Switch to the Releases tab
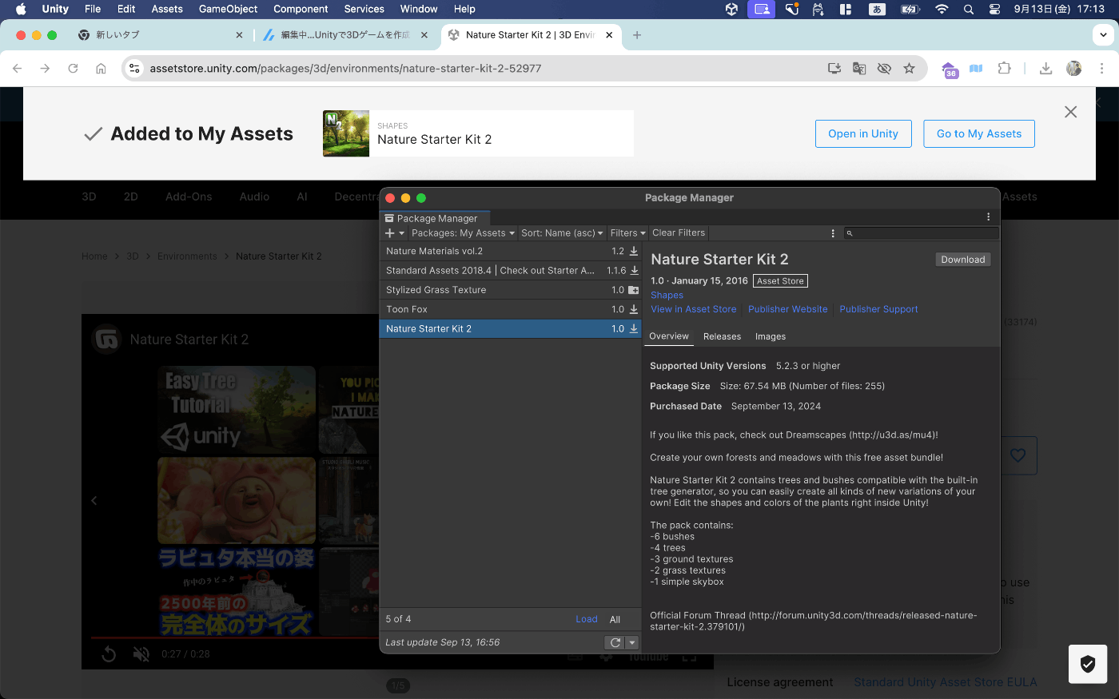1119x699 pixels. 722,336
